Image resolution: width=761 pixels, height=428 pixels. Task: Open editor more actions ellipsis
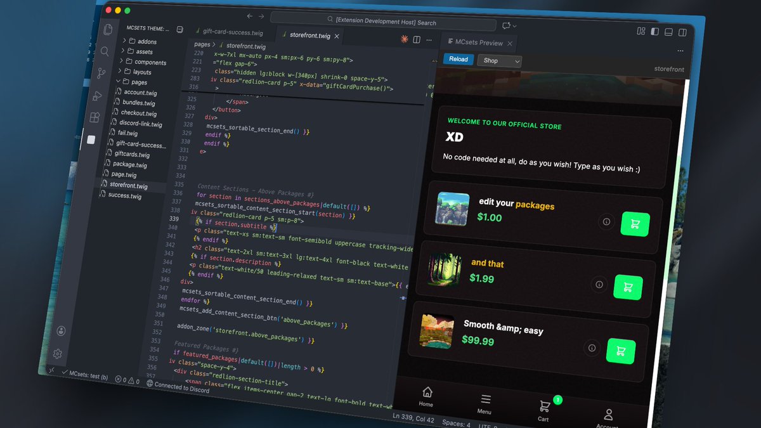click(x=429, y=40)
